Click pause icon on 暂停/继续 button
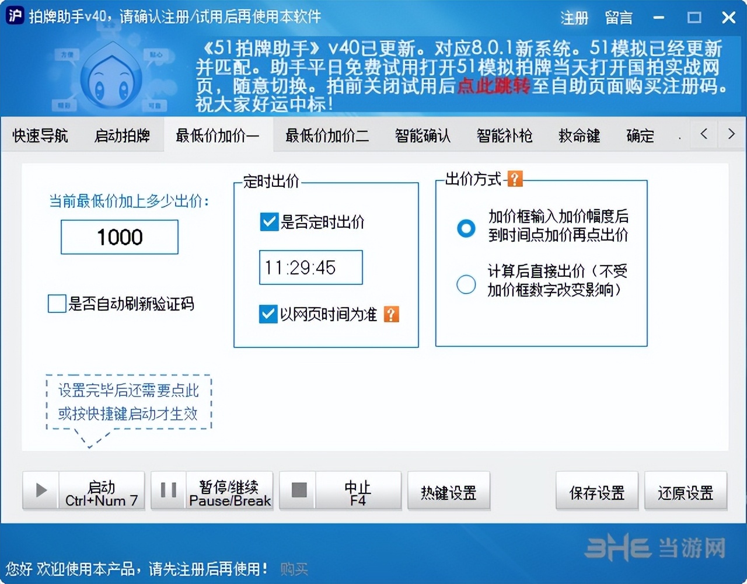 click(167, 491)
